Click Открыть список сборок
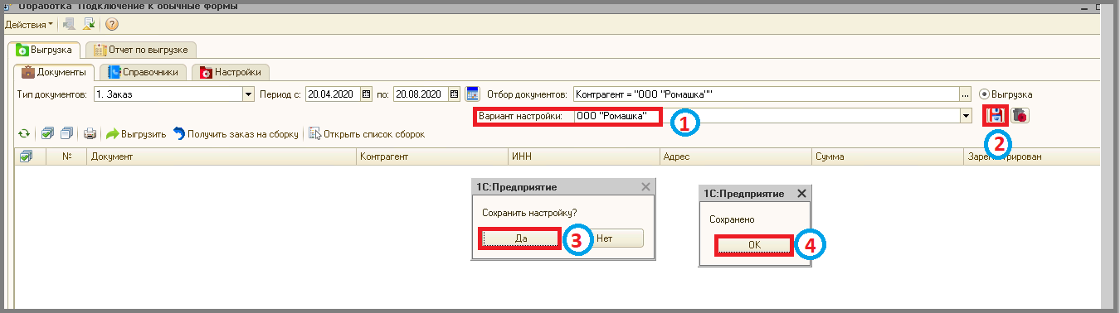This screenshot has height=313, width=1120. pyautogui.click(x=367, y=133)
